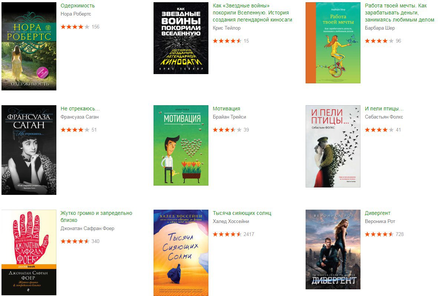
Task: Click the title link Одержимость
Action: coord(78,6)
